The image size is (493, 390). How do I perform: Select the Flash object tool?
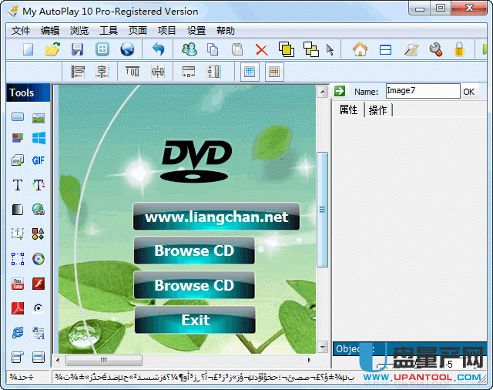coord(38,284)
